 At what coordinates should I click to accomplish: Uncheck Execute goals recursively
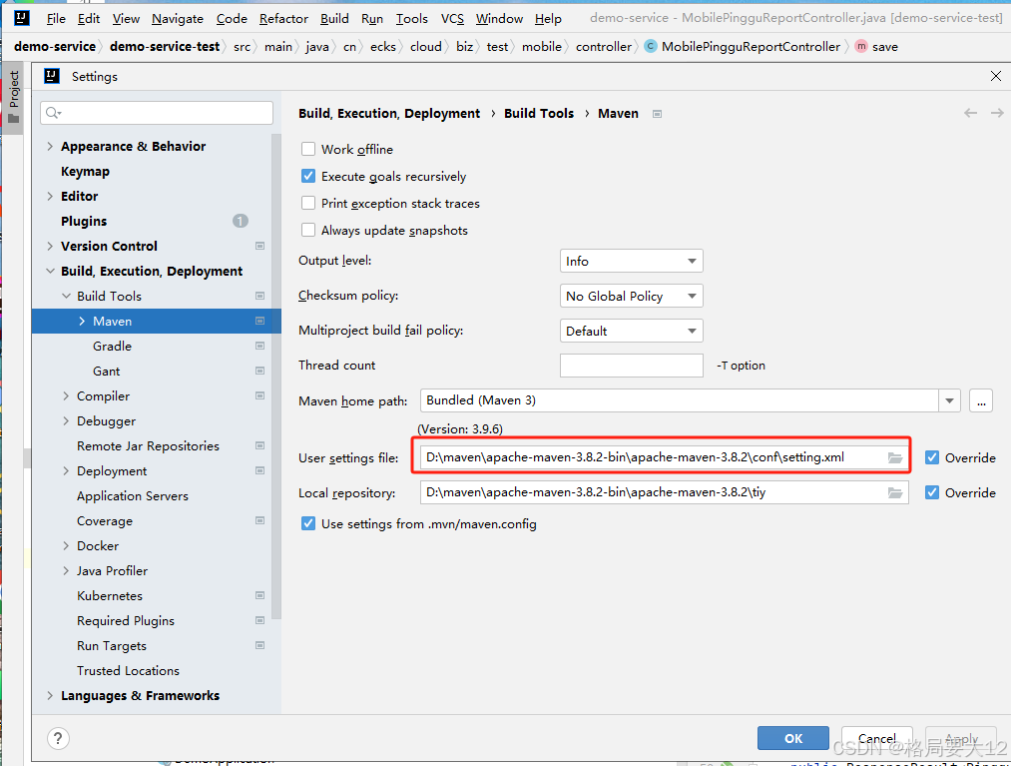coord(308,176)
